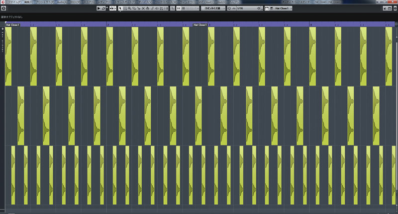This screenshot has width=398, height=214.
Task: Click the toolbar setup button at top-left
Action: click(x=3, y=8)
